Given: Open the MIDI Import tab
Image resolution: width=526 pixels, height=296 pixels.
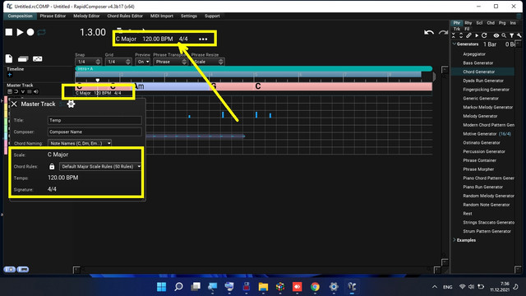Looking at the screenshot, I should (162, 16).
